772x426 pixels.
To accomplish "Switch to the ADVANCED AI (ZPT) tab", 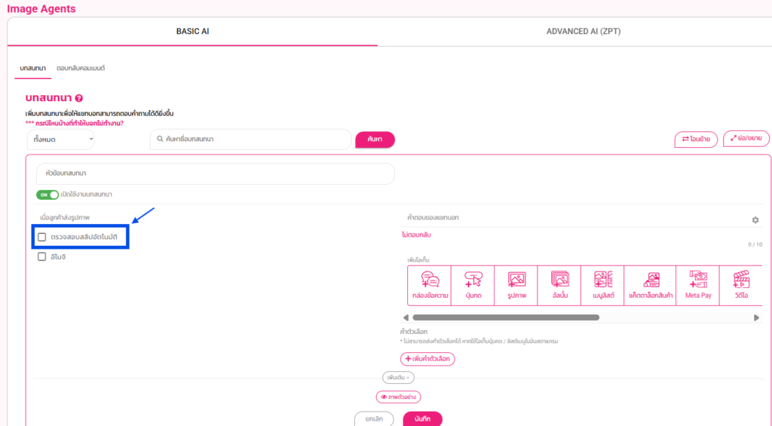I will [583, 32].
